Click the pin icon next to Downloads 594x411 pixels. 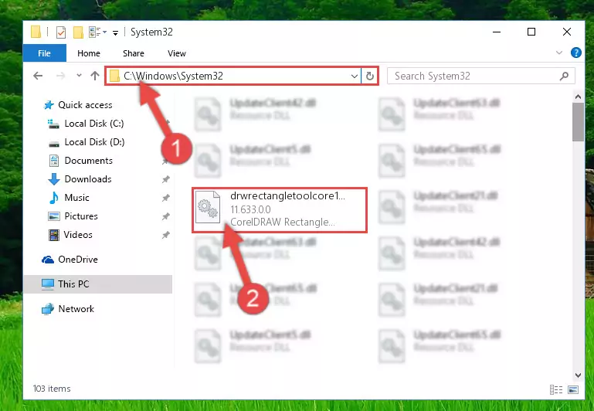click(165, 179)
